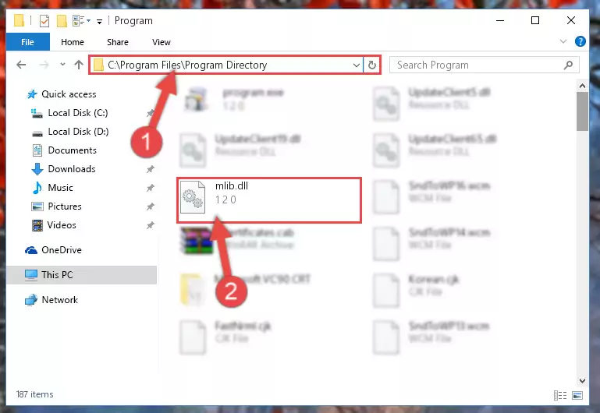The height and width of the screenshot is (413, 600).
Task: Select Local Disk (C:) in sidebar
Action: [x=78, y=113]
